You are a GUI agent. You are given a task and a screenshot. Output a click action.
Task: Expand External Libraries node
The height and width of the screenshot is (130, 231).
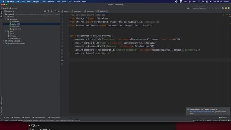[4, 41]
